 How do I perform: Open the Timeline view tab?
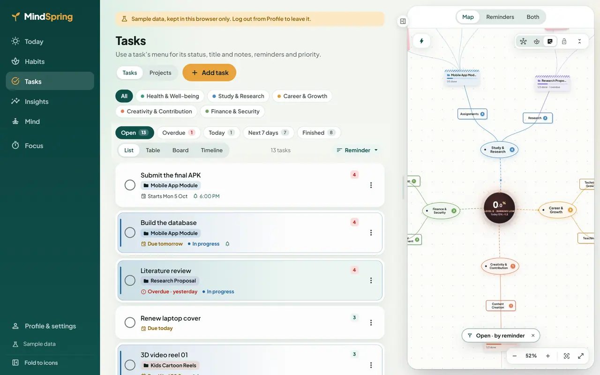(x=212, y=150)
